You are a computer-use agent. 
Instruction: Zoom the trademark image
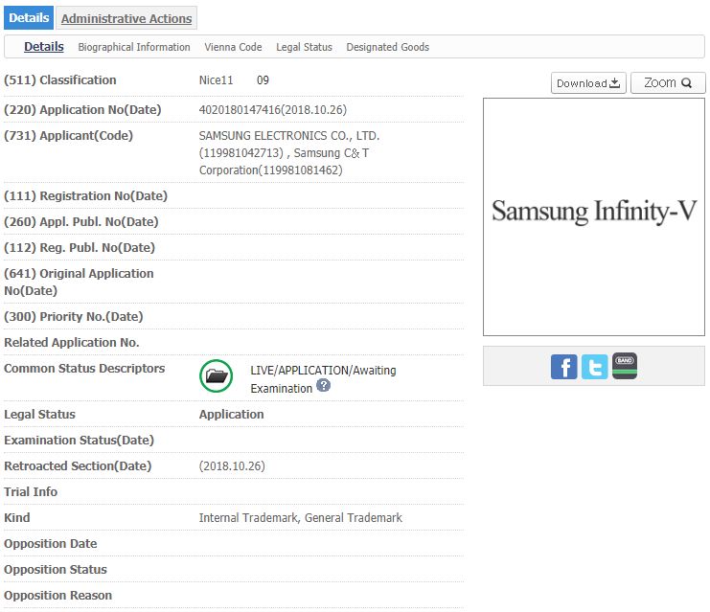coord(668,82)
